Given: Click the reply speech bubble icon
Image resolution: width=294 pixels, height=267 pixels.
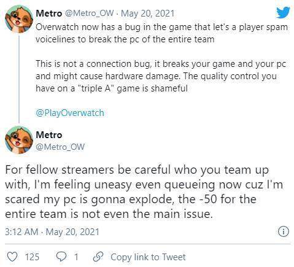Looking at the screenshot, I should 61,257.
